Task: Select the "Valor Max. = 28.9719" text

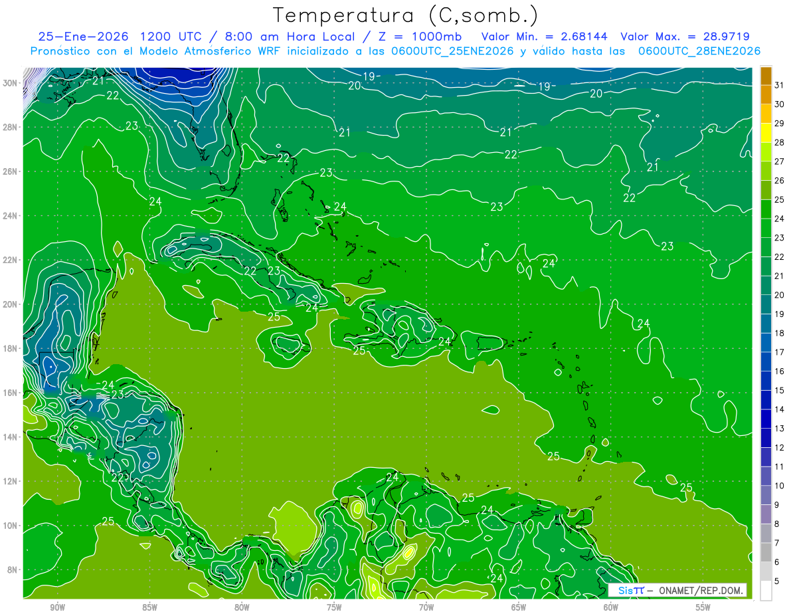Action: pos(685,37)
